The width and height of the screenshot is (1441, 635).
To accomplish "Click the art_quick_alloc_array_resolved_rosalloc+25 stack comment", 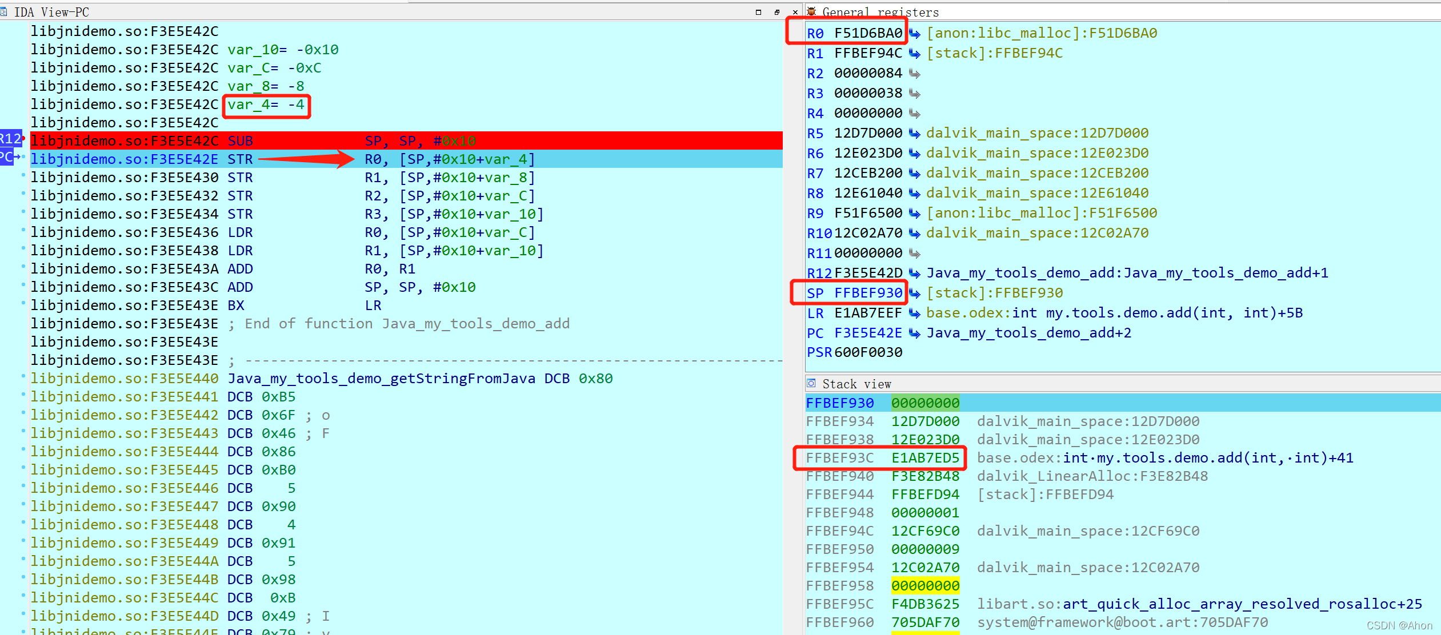I will coord(1242,604).
